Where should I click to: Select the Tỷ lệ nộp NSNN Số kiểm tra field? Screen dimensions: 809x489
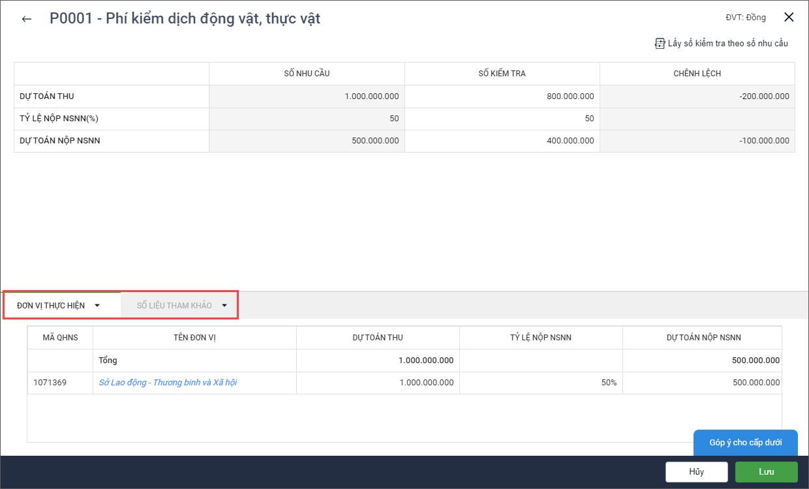tap(502, 119)
